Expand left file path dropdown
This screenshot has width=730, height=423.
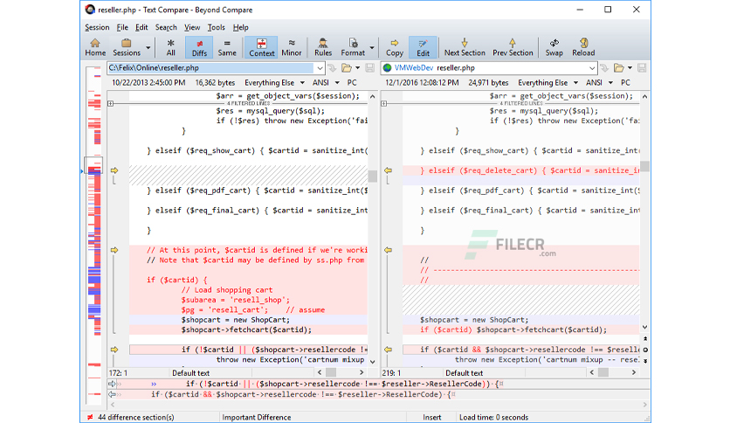[320, 68]
